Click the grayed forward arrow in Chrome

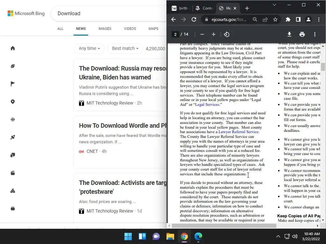(x=184, y=19)
